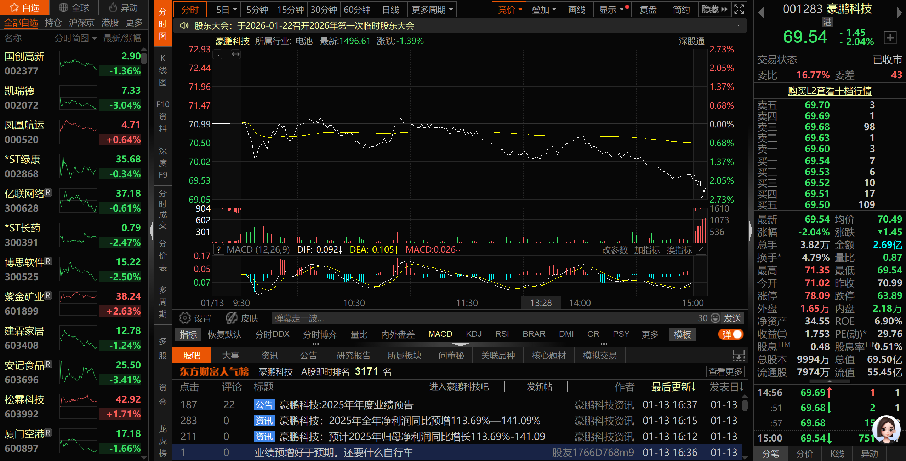Viewport: 906px width, 461px height.
Task: Click the MACD help question icon
Action: (x=219, y=250)
